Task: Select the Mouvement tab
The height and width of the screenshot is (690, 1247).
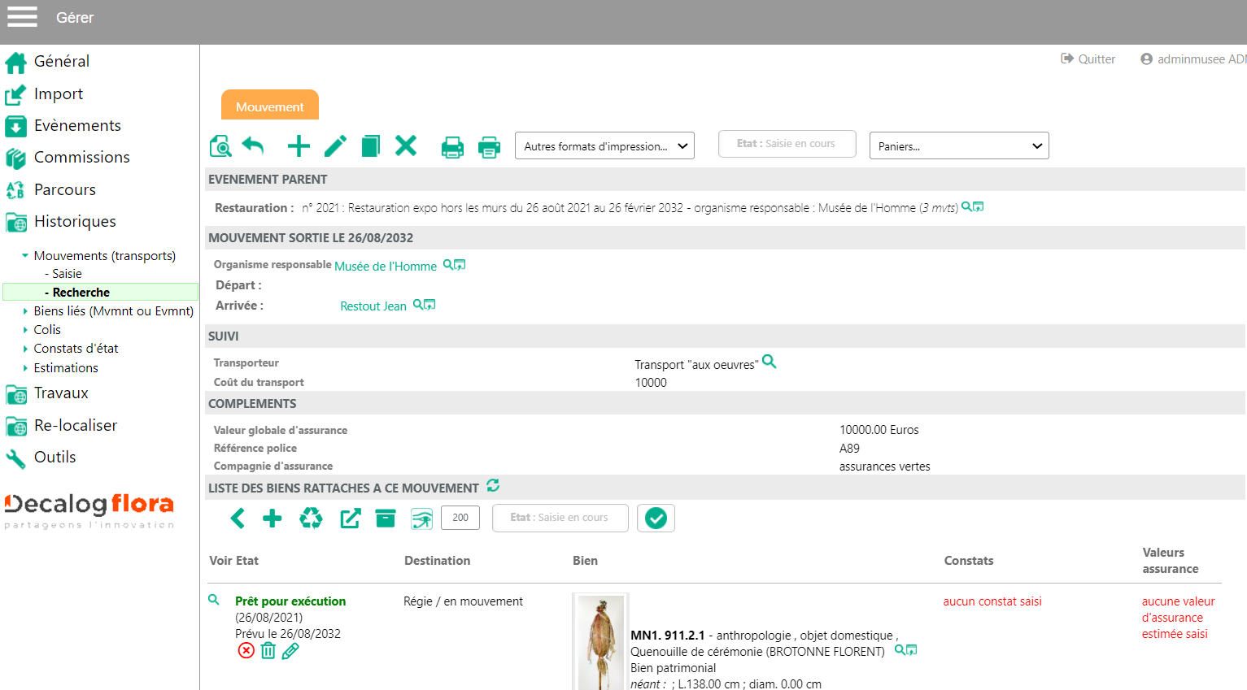Action: tap(269, 106)
